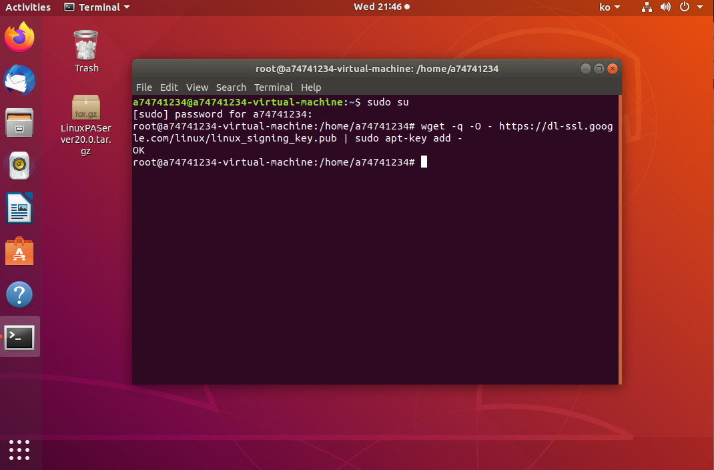Open the Terminal menu in the menu bar
The image size is (714, 470).
tap(273, 87)
